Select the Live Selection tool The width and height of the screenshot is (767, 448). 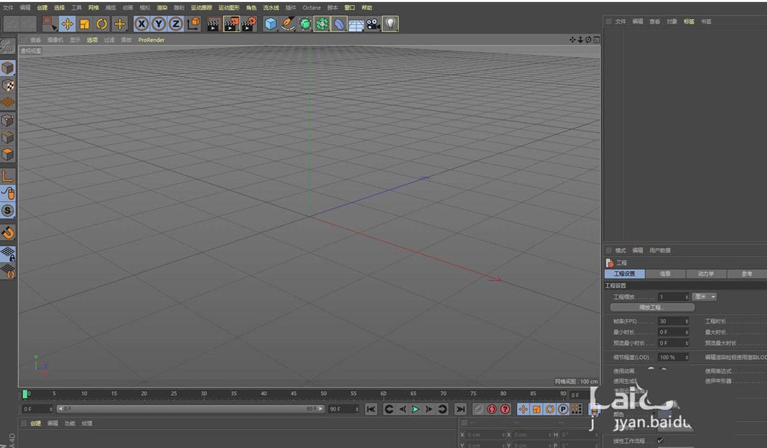tap(50, 24)
